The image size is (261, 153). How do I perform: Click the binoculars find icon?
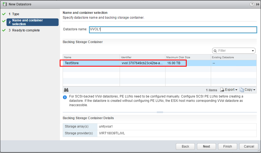(66, 90)
